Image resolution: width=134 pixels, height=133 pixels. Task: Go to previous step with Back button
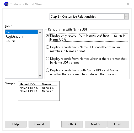click(x=72, y=124)
